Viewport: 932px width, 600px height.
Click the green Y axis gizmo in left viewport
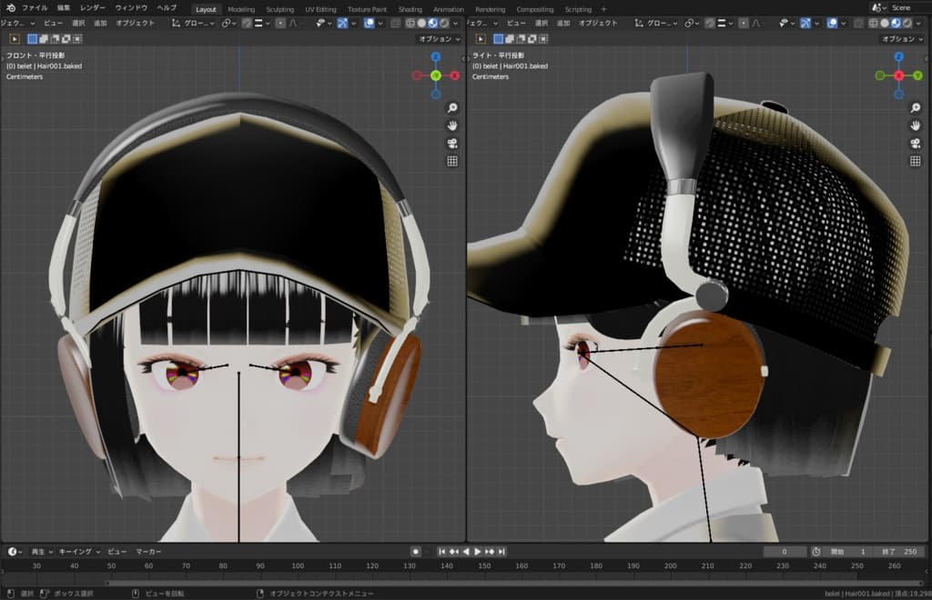436,75
